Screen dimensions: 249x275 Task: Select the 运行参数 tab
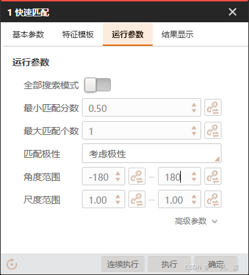click(128, 35)
